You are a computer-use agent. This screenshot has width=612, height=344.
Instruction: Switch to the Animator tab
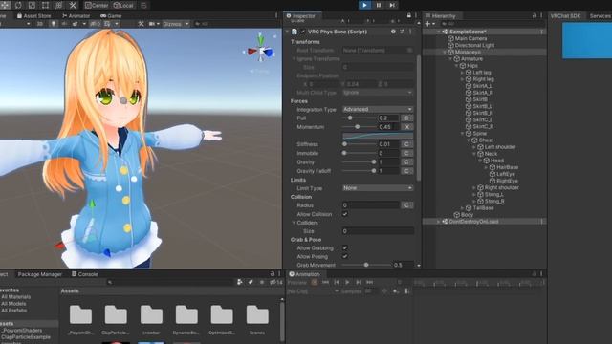pyautogui.click(x=76, y=16)
